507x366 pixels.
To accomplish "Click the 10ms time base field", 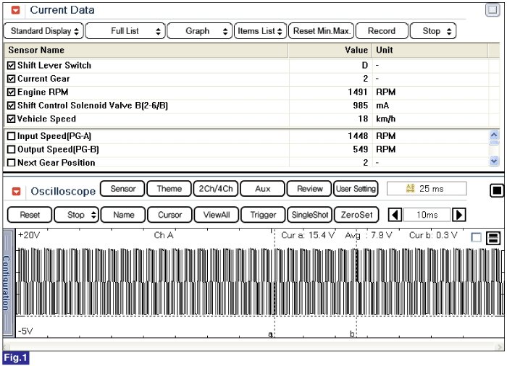I will (427, 215).
